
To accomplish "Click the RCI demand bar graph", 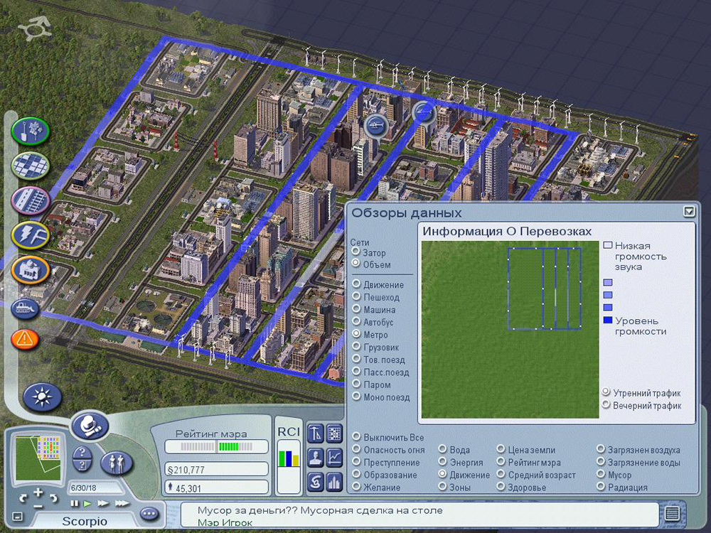I will (x=289, y=458).
